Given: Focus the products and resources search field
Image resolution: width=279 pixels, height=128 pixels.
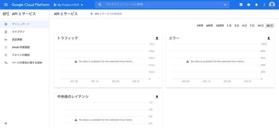Looking at the screenshot, I should (x=162, y=5).
